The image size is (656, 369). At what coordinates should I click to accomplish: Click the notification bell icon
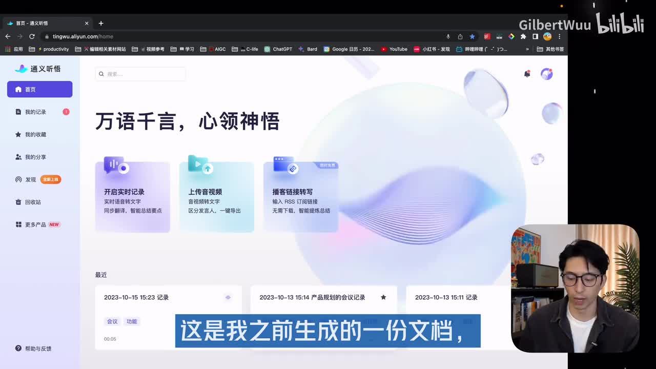pyautogui.click(x=527, y=74)
